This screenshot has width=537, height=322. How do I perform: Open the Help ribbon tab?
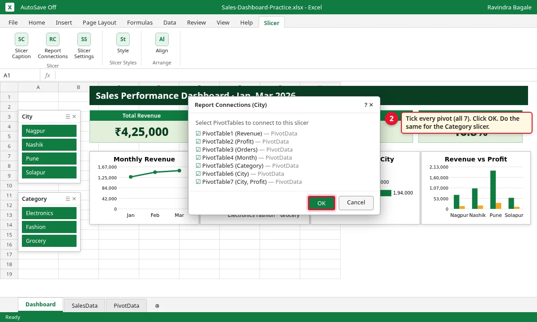click(x=247, y=22)
